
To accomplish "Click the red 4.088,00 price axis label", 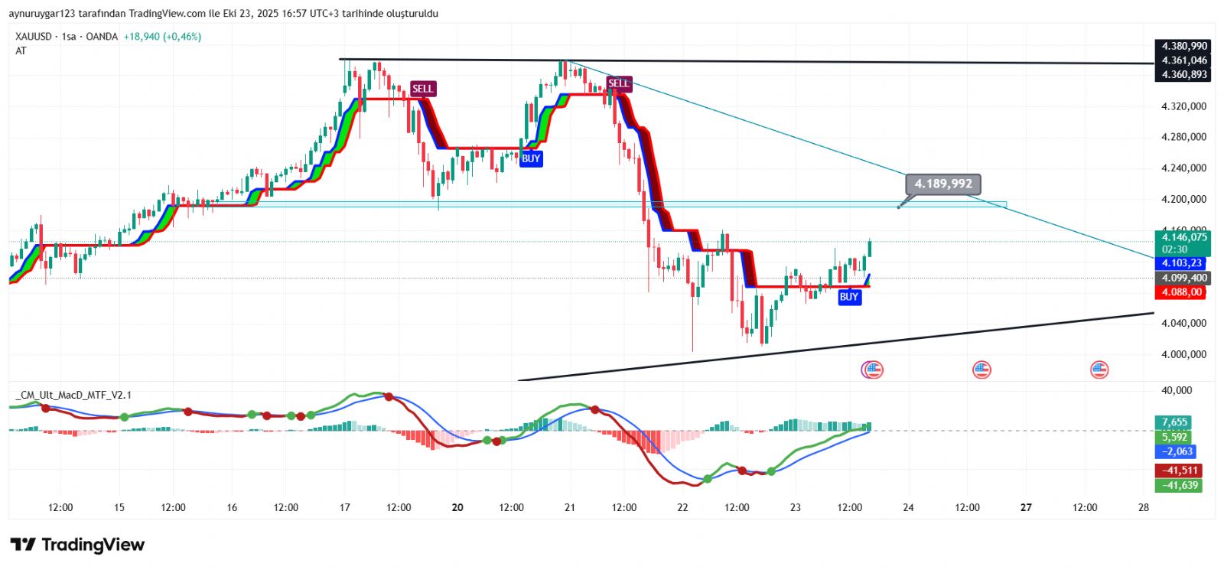I will click(x=1182, y=292).
